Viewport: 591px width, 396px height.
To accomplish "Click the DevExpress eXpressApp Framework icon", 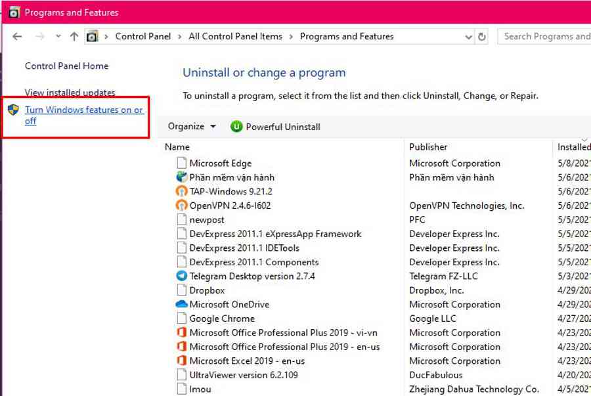I will tap(182, 234).
